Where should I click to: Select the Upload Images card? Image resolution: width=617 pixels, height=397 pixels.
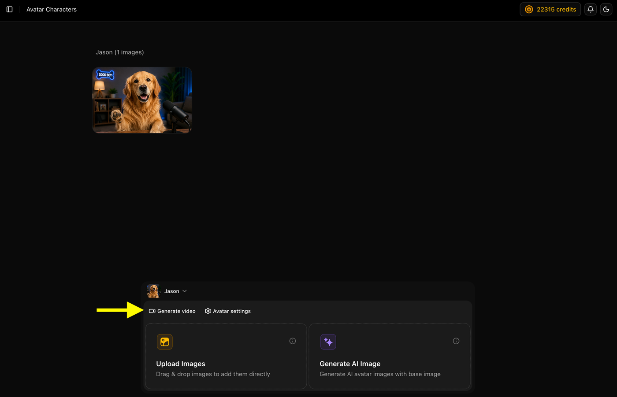point(226,356)
